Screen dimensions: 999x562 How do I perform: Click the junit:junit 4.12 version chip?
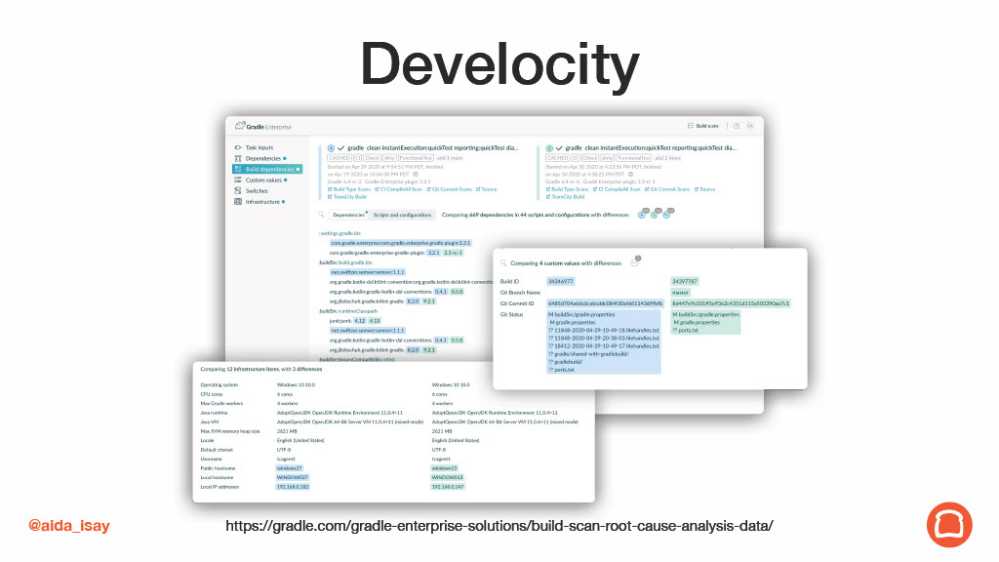[x=360, y=320]
